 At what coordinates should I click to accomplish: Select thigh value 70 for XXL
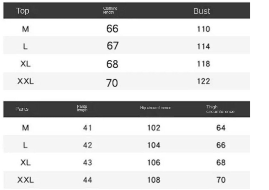(221, 180)
